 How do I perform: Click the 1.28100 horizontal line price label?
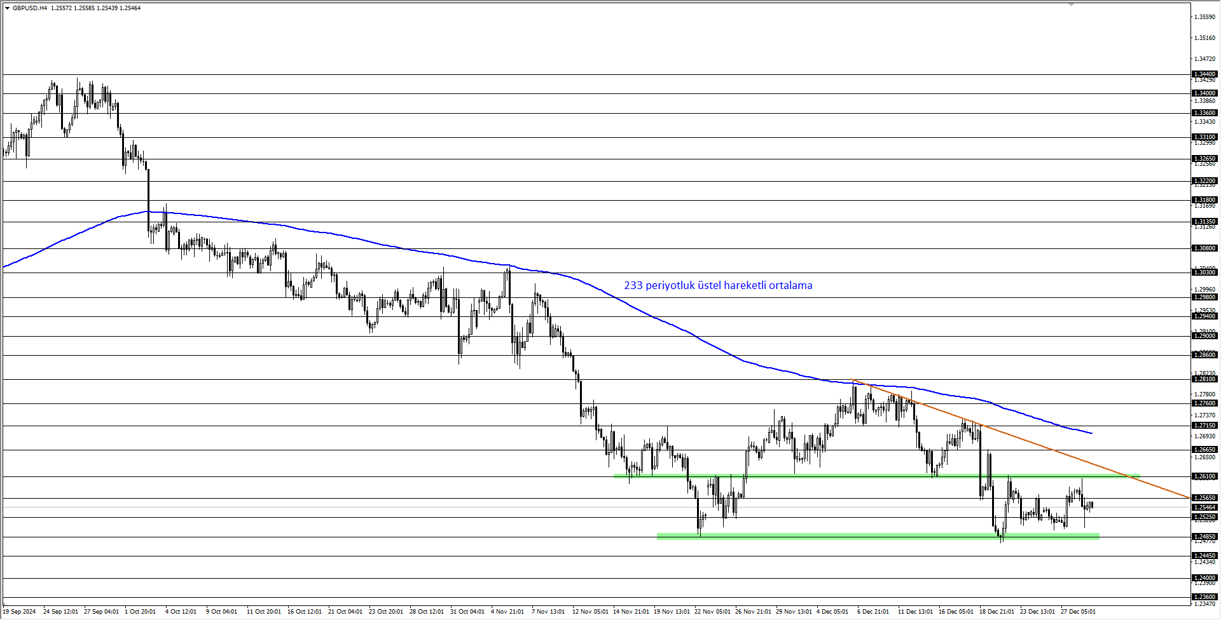coord(1204,379)
